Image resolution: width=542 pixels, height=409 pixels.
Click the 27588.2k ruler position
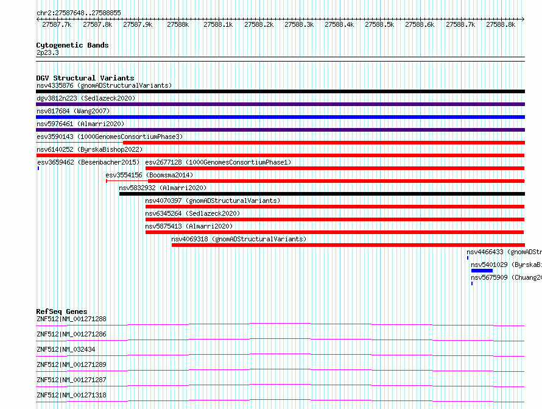point(259,24)
